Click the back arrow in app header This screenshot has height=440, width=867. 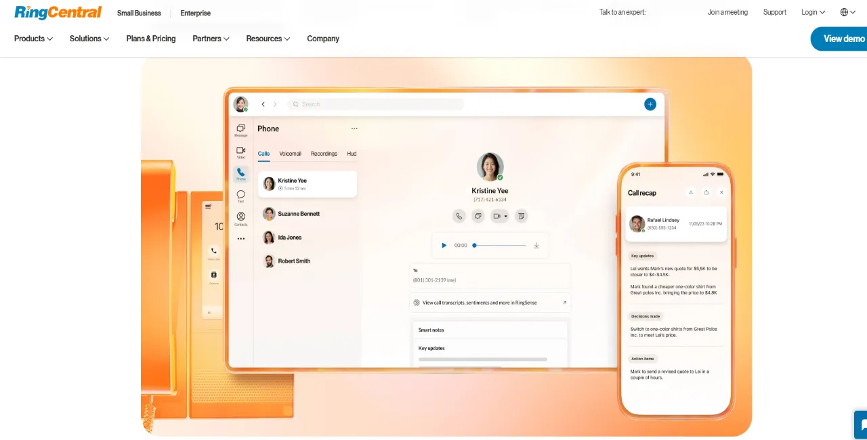[263, 104]
